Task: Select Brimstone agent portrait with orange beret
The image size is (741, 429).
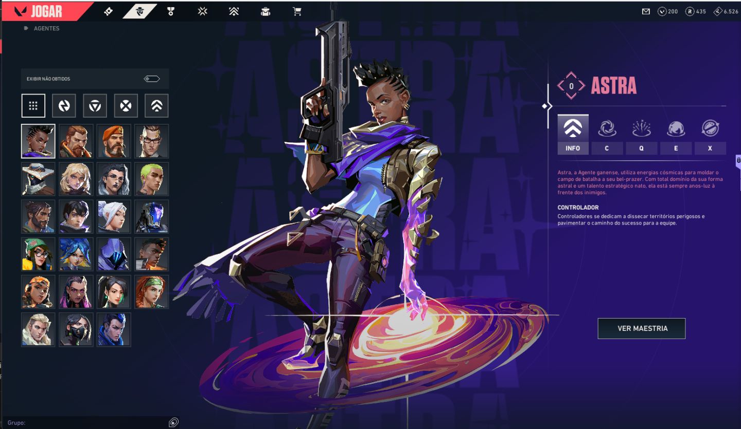Action: (x=114, y=141)
